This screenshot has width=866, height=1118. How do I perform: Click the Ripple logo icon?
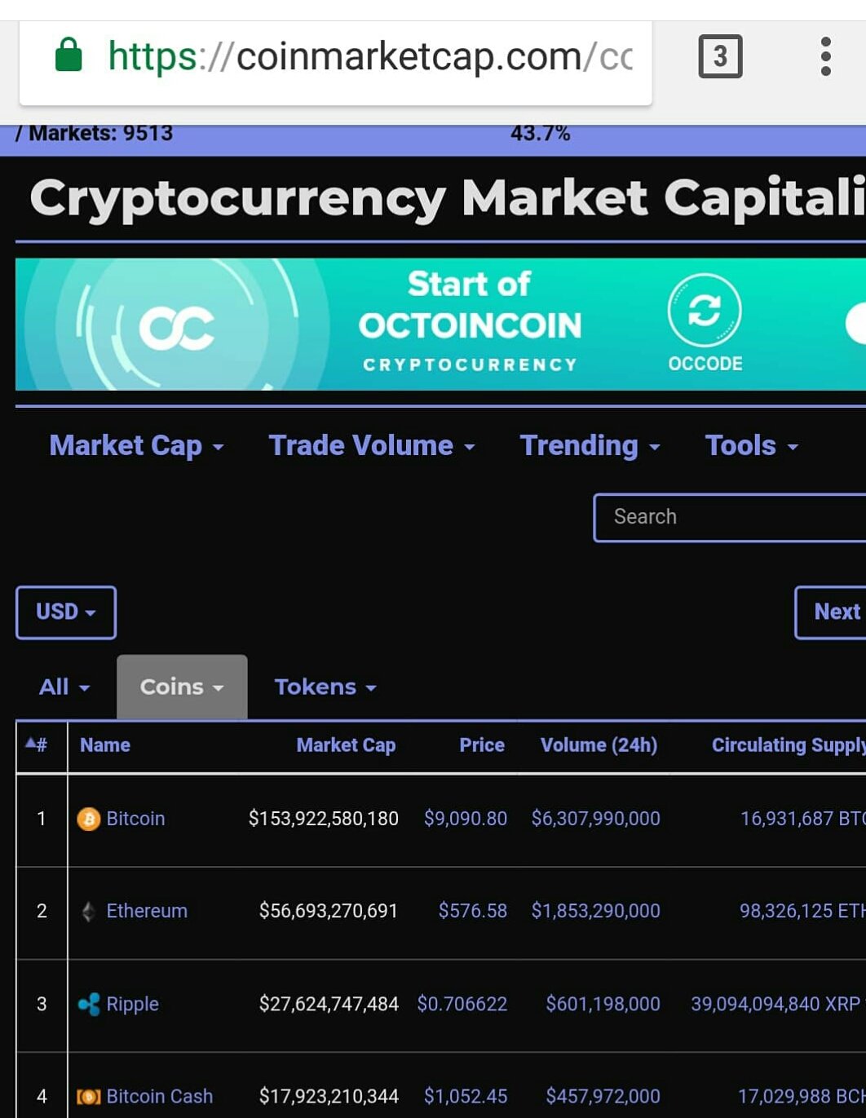tap(88, 1004)
